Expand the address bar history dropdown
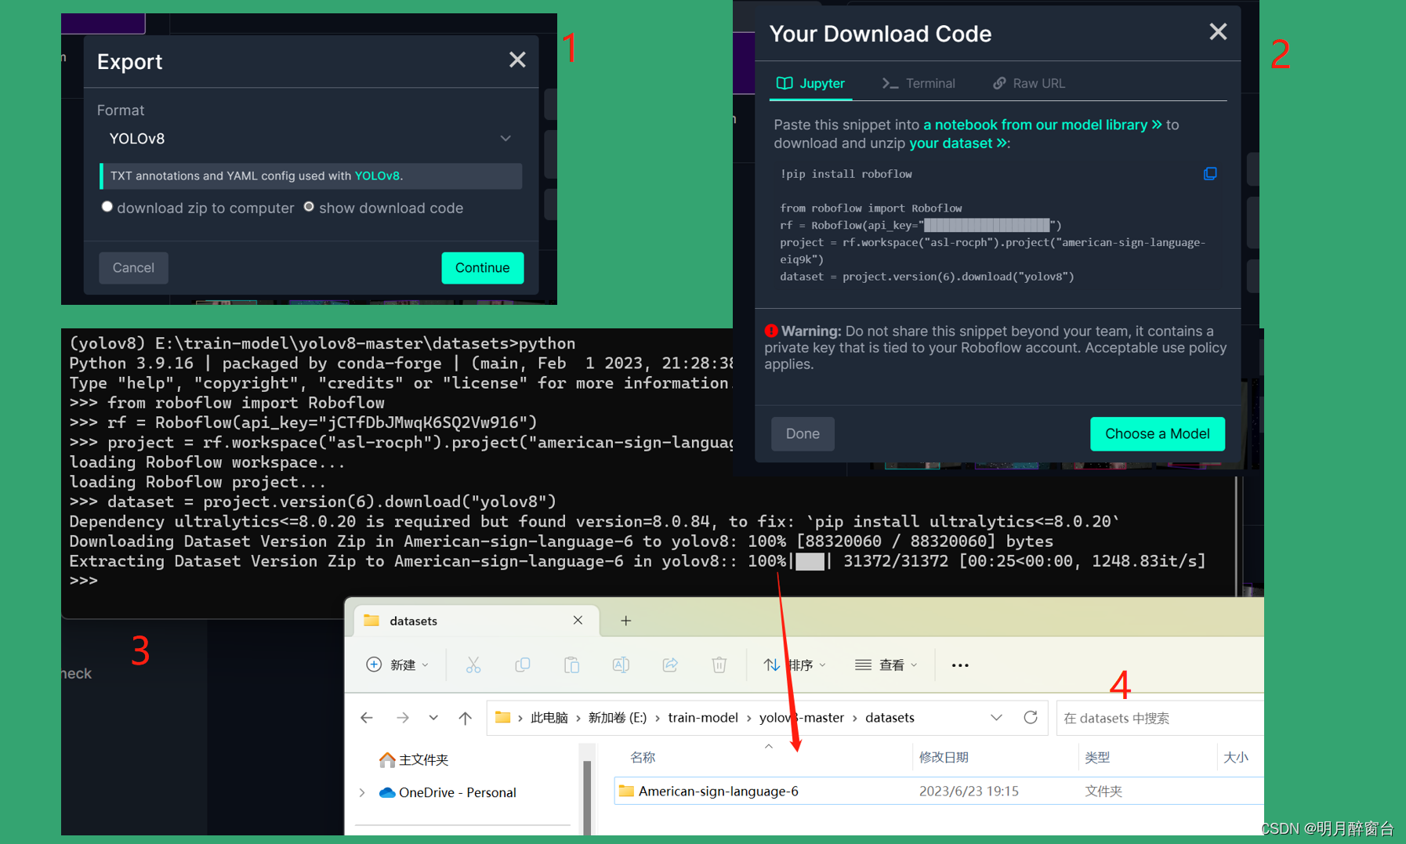Screen dimensions: 1406x844 coord(996,717)
